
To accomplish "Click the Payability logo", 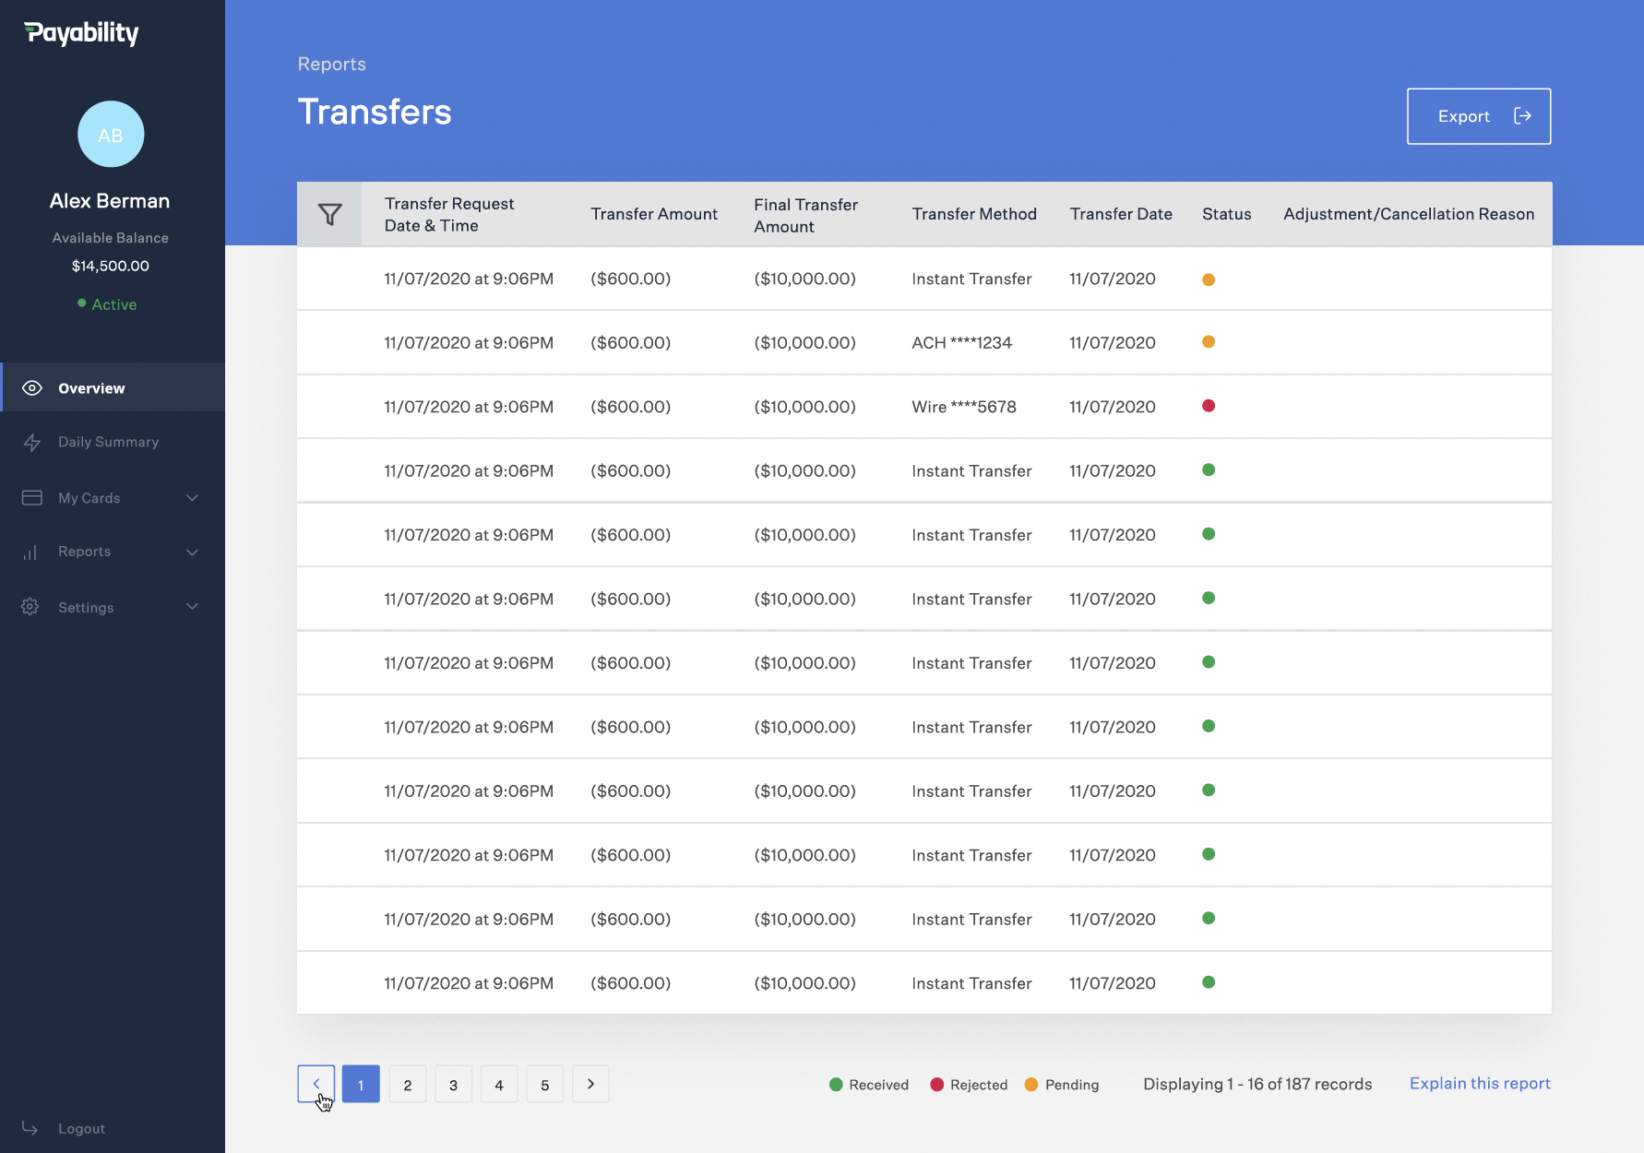I will point(82,33).
